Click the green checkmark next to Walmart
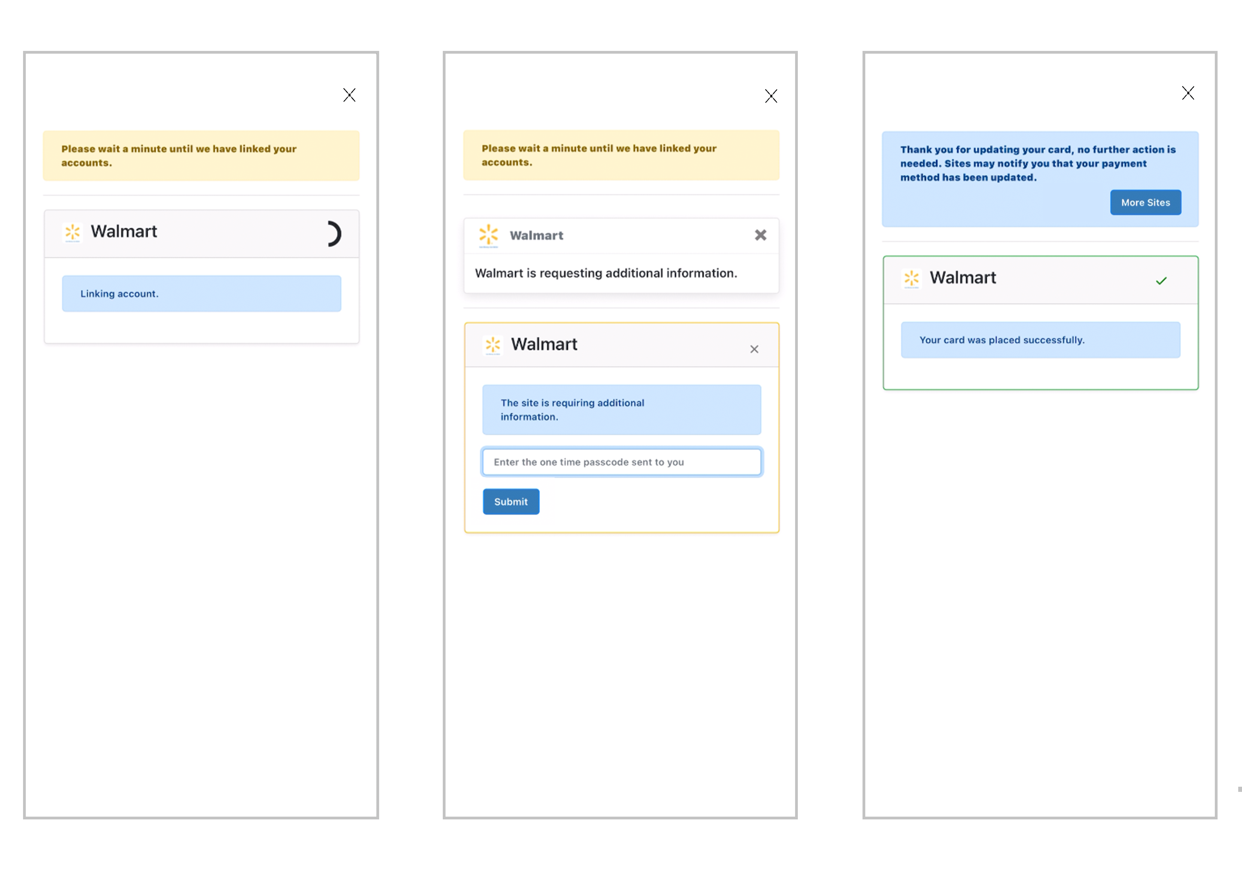The width and height of the screenshot is (1242, 871). [1161, 281]
